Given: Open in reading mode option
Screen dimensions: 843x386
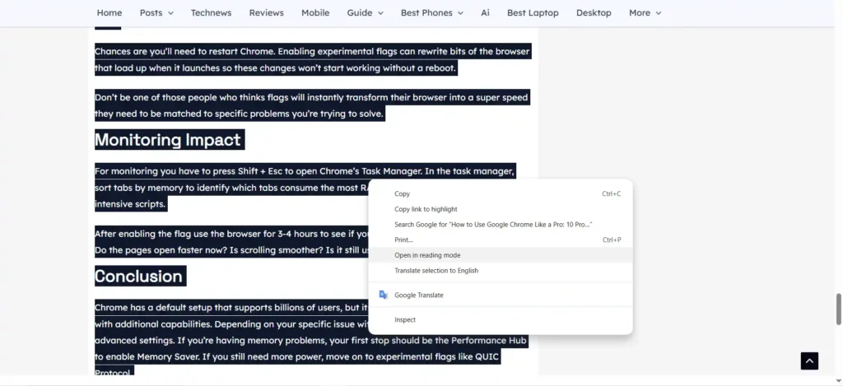Looking at the screenshot, I should [427, 255].
